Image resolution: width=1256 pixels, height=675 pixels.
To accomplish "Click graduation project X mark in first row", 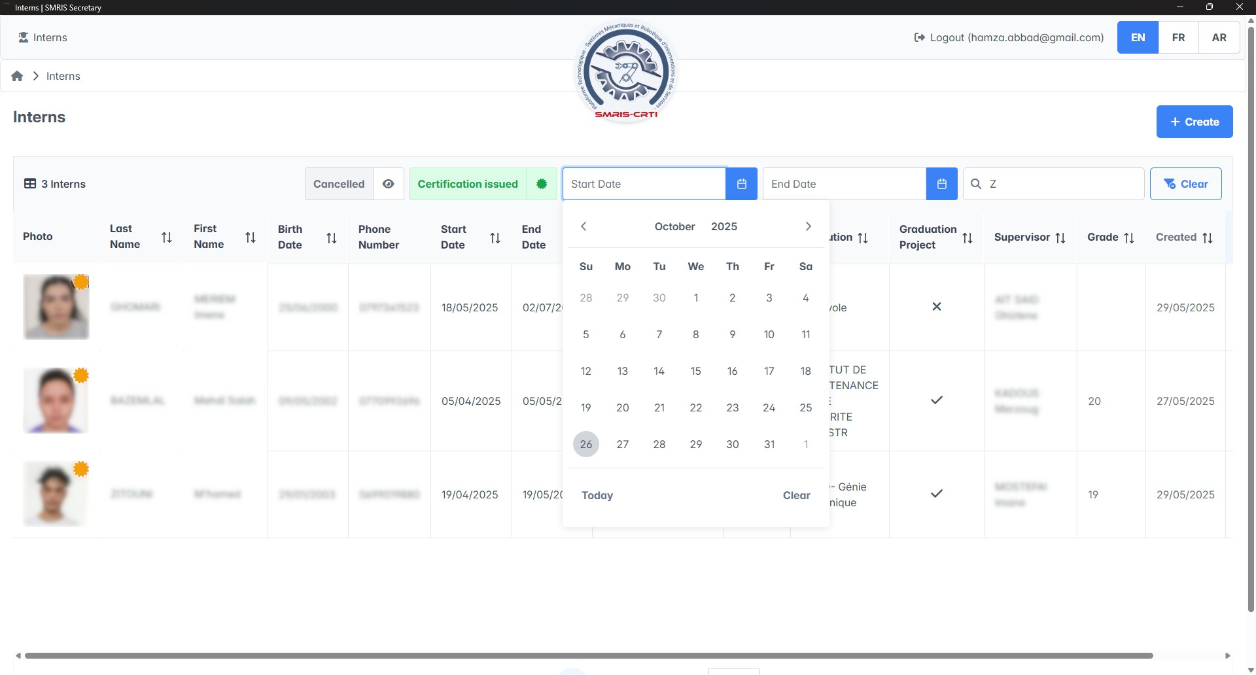I will click(x=937, y=306).
